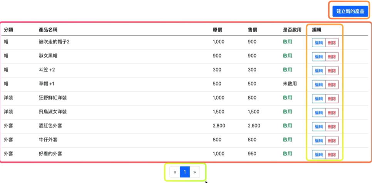This screenshot has width=372, height=183.
Task: Click the 產品名稱 column header
Action: (x=48, y=30)
